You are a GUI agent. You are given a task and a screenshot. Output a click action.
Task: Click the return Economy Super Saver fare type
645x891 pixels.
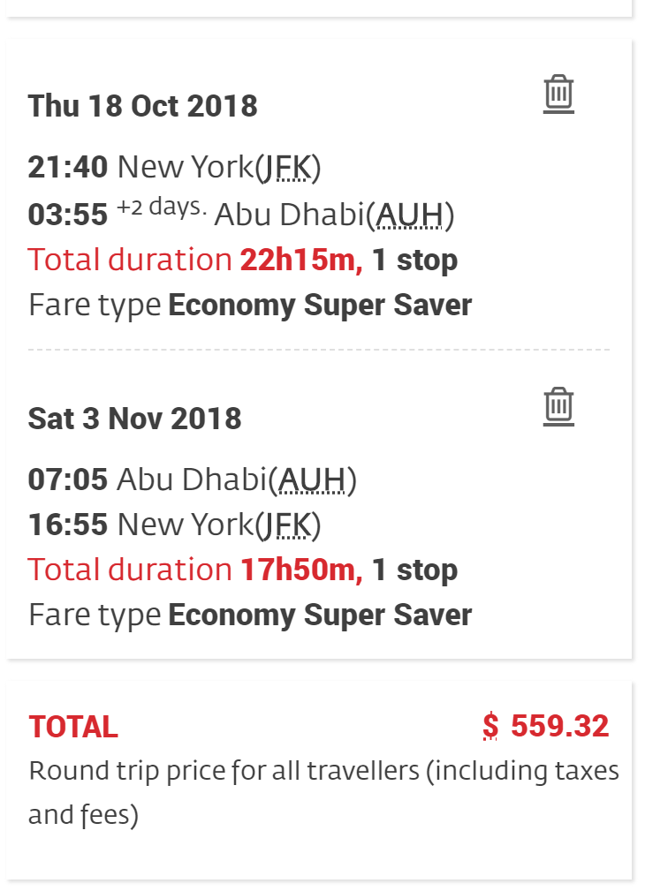pyautogui.click(x=320, y=615)
